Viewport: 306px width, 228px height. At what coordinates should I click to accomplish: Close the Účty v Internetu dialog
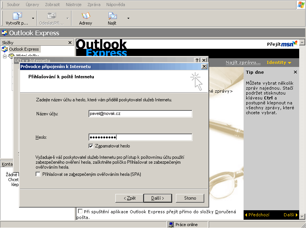[204, 60]
